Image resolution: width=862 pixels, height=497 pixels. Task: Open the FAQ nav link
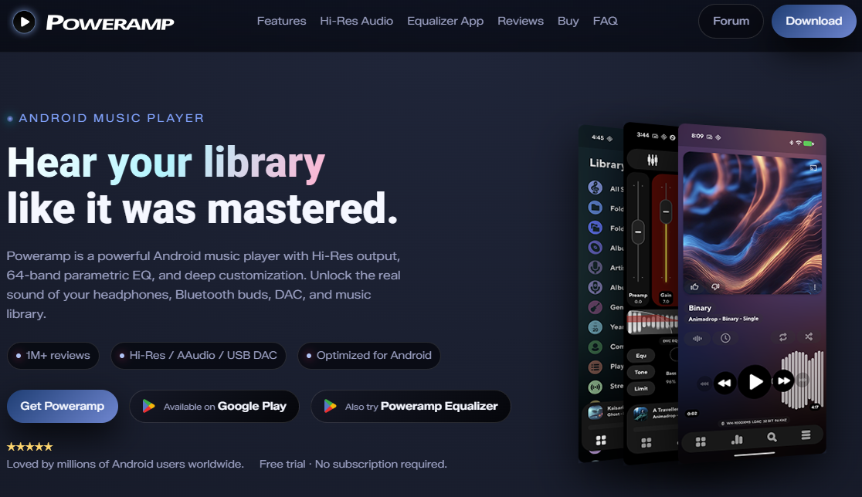(606, 21)
